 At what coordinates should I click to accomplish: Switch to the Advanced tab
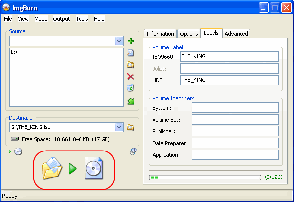tap(236, 34)
